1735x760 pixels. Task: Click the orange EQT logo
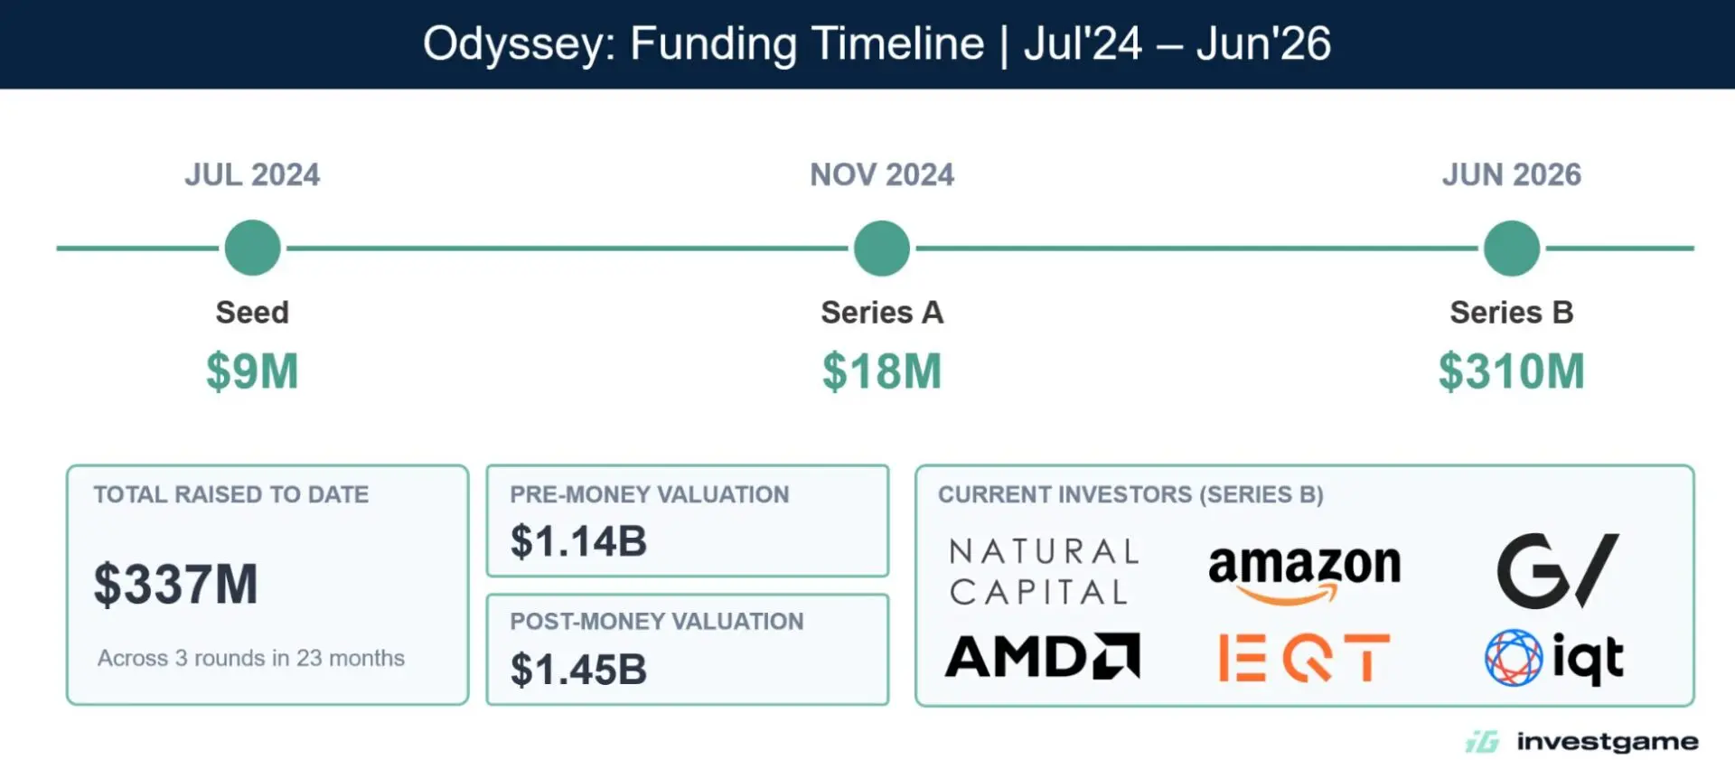[x=1304, y=657]
